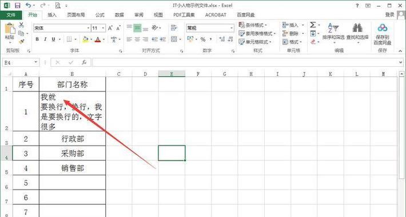The height and width of the screenshot is (217, 406).
Task: Open Sort and Filter (排序和筛选)
Action: (333, 33)
